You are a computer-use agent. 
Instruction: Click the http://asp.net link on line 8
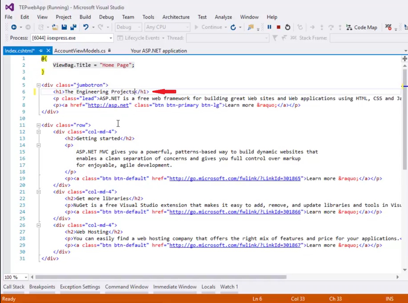point(108,105)
